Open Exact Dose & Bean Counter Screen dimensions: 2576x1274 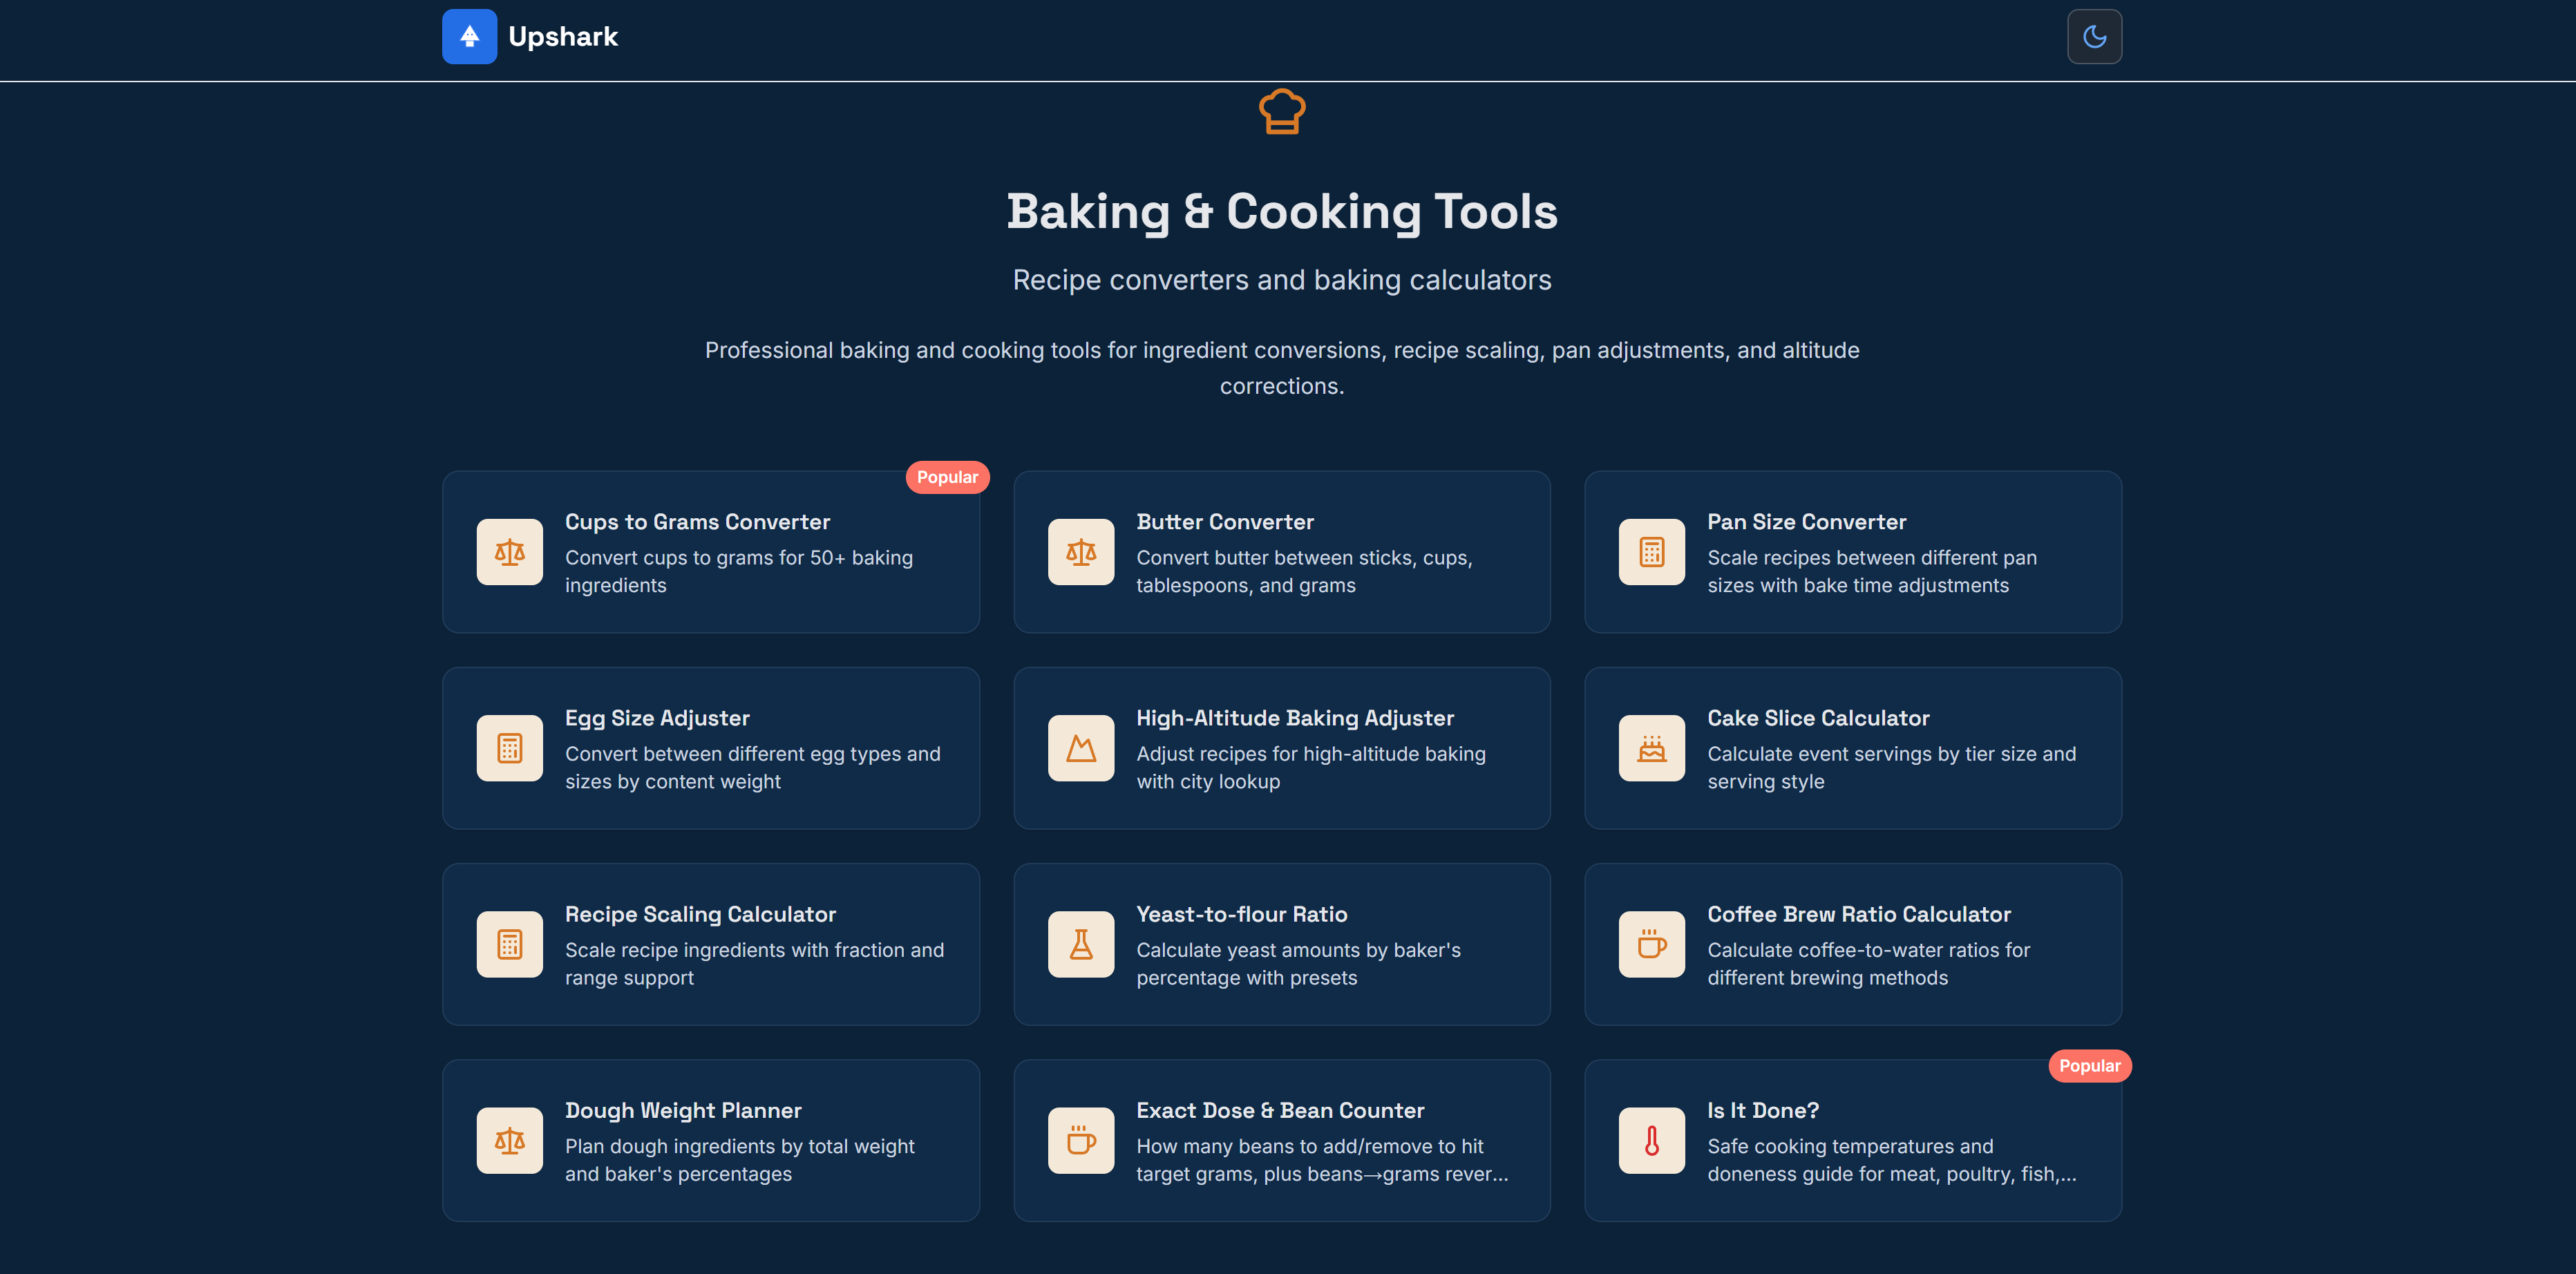pos(1279,1110)
